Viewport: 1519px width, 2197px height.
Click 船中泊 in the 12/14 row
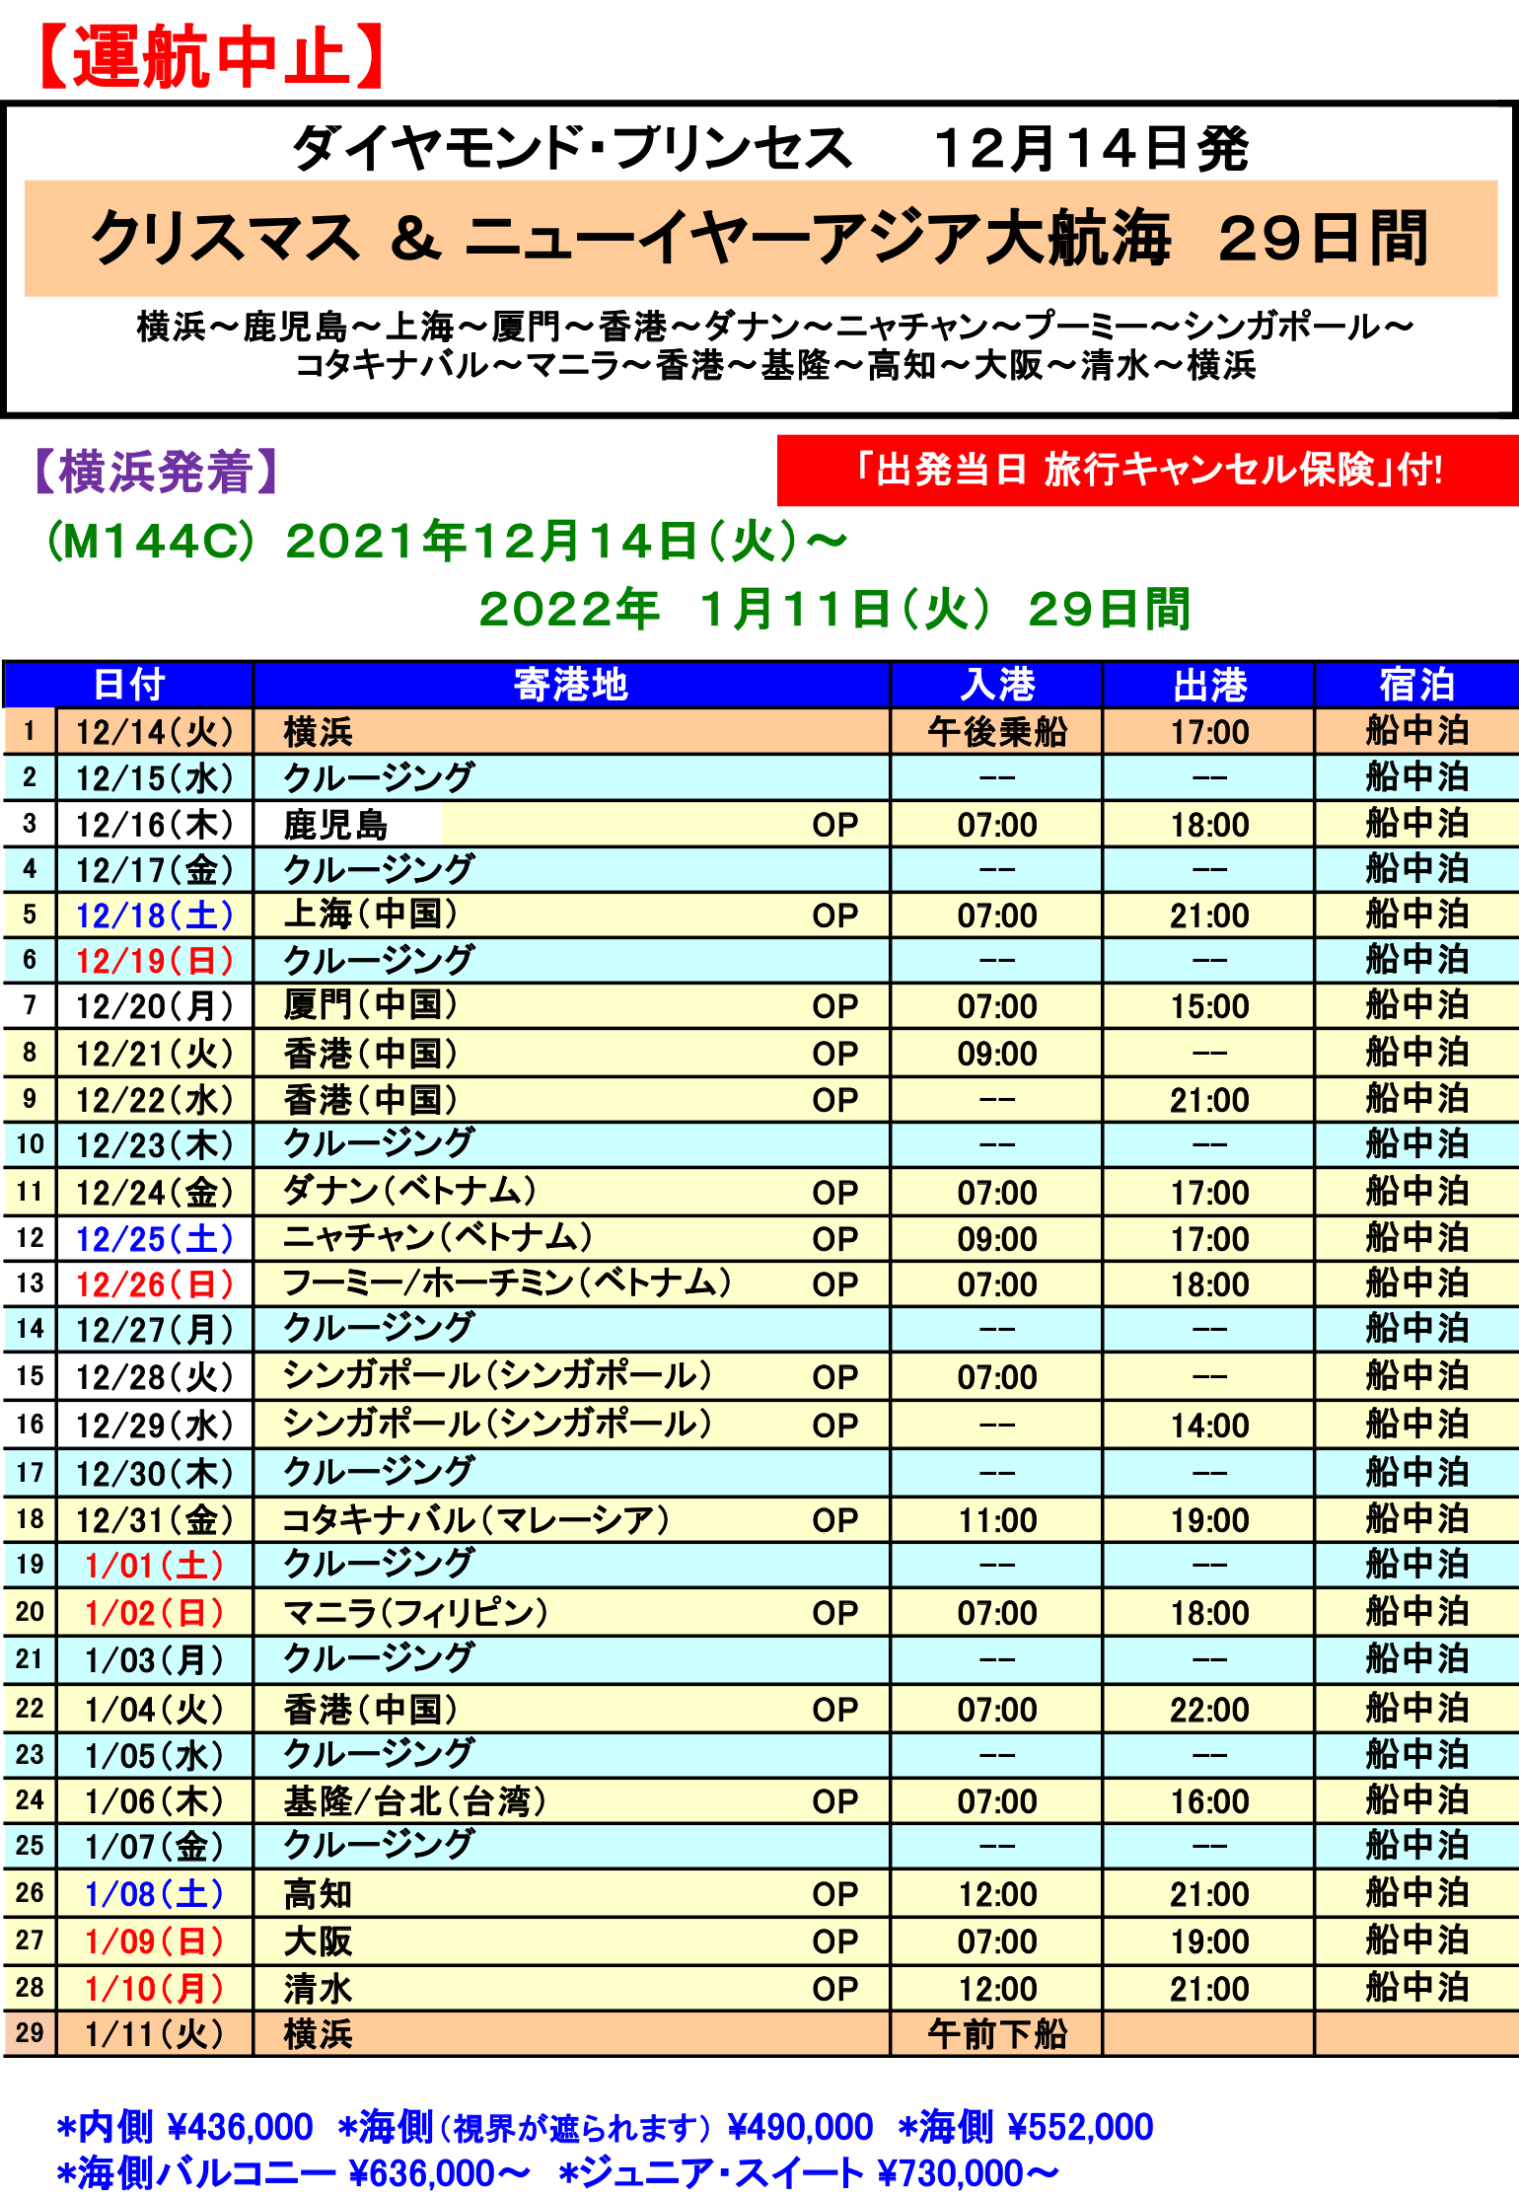click(1417, 732)
